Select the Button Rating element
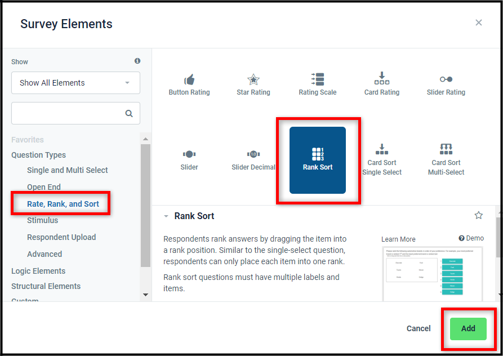This screenshot has height=356, width=503. tap(189, 85)
